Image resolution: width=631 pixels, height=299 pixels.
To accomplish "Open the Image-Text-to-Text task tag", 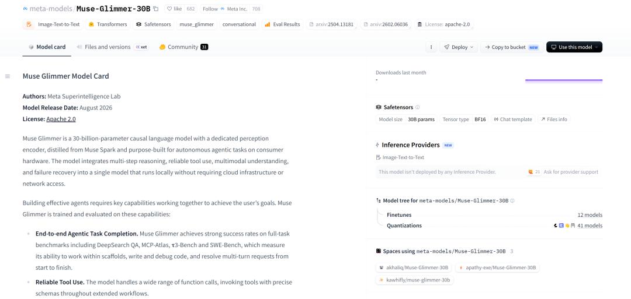I will click(53, 24).
